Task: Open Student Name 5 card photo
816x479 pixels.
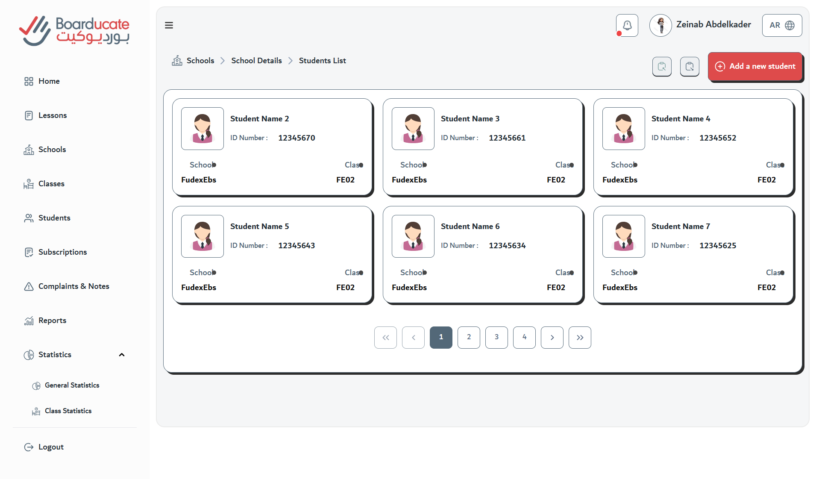Action: pyautogui.click(x=203, y=236)
